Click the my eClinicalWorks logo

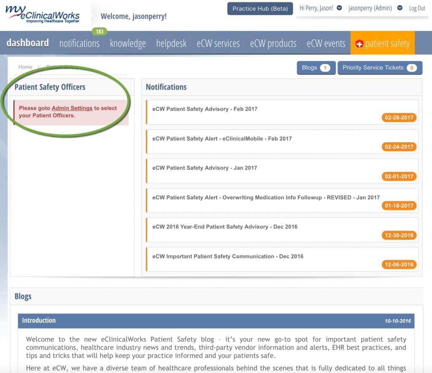coord(43,14)
